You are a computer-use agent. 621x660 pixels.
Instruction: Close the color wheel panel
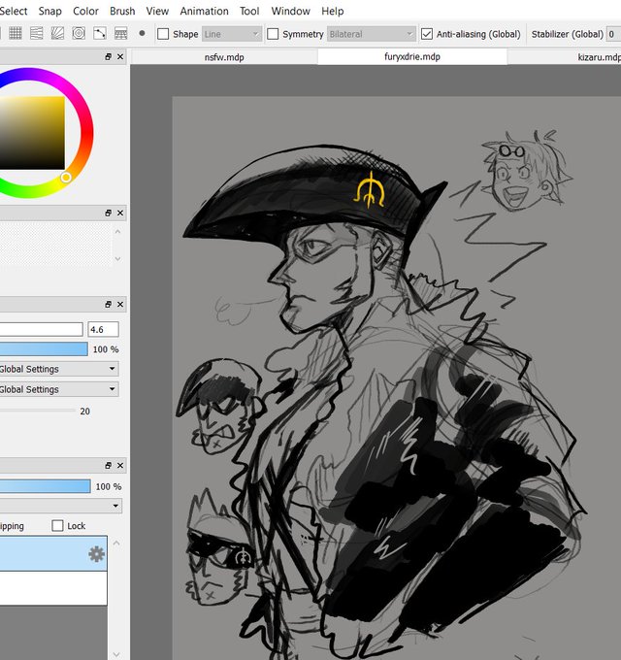120,56
